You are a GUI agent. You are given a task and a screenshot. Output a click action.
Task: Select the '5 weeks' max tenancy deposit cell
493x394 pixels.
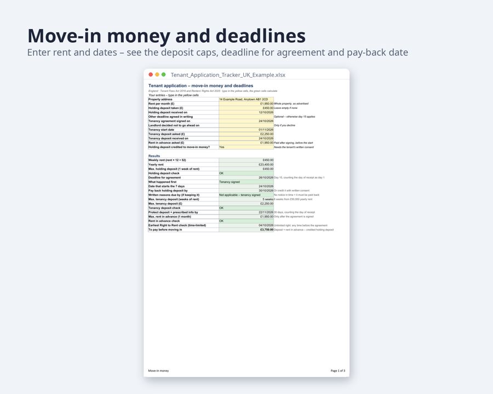[x=246, y=199]
